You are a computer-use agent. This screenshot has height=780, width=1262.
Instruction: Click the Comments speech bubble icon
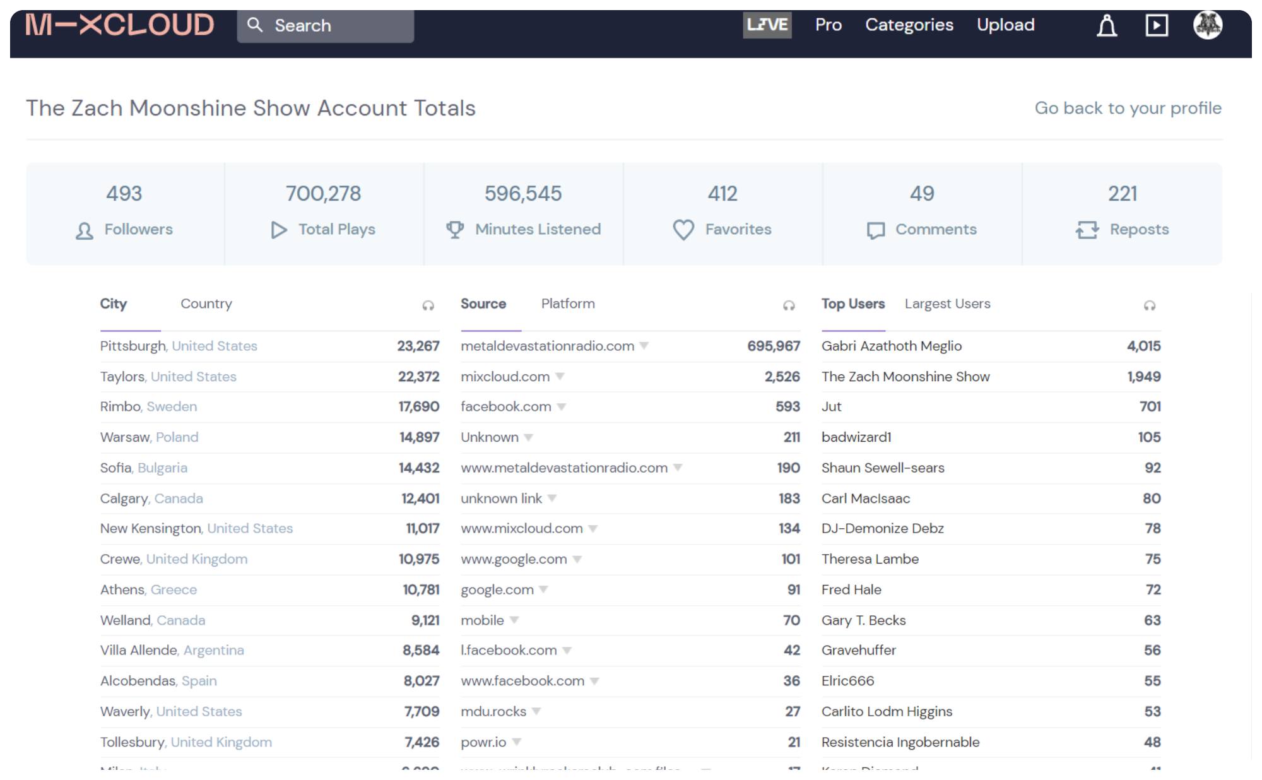pos(876,230)
